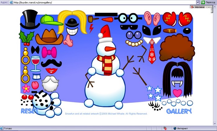
Task: Open the address bar history dropdown
Action: 198,2
